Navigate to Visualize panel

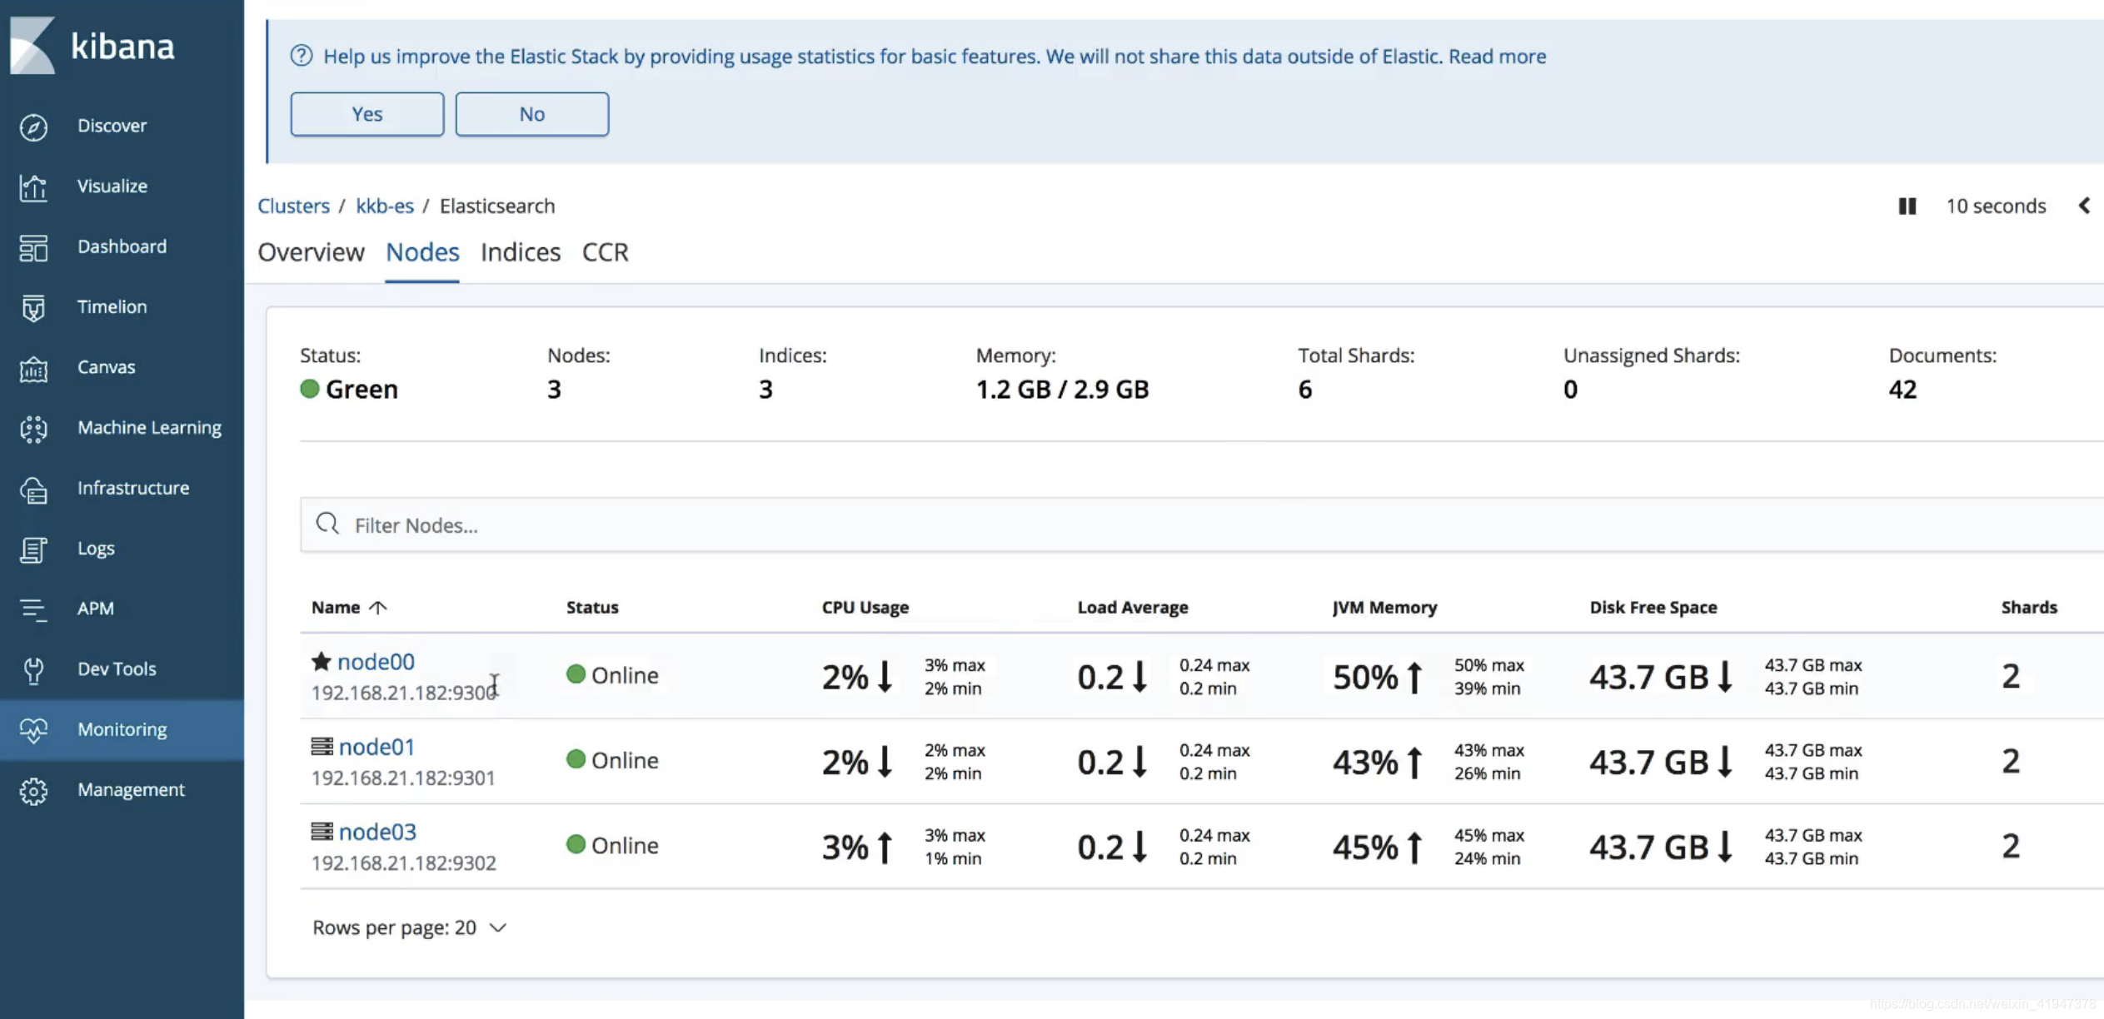click(112, 184)
